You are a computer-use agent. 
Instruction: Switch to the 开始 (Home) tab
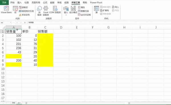[12, 3]
